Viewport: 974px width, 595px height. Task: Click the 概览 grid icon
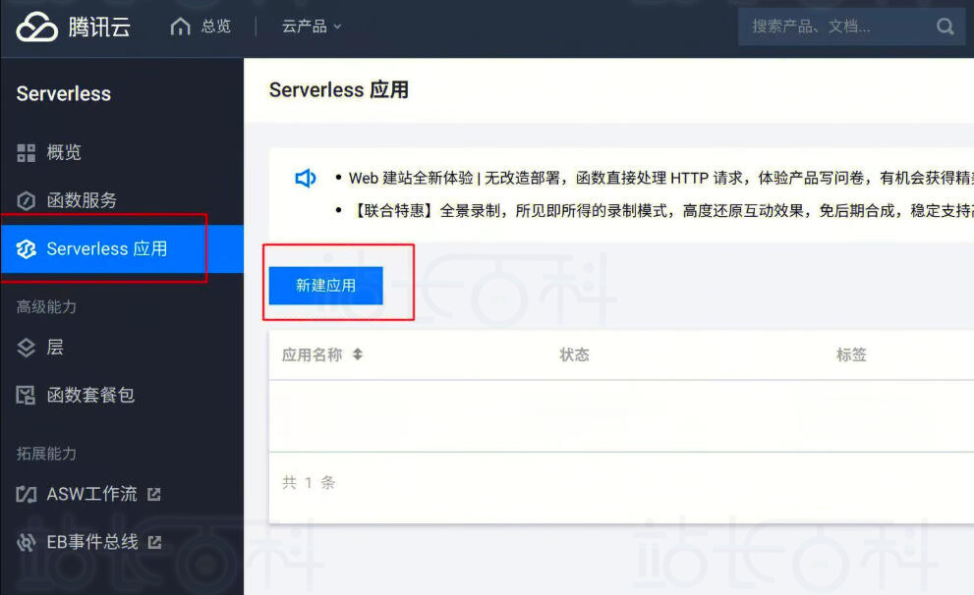(27, 152)
